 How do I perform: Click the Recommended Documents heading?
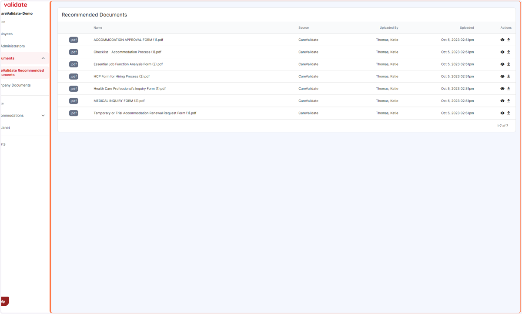(94, 15)
